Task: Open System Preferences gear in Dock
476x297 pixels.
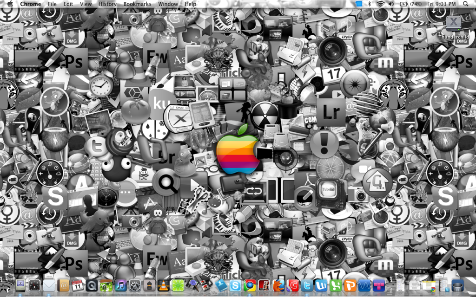Action: [x=135, y=286]
